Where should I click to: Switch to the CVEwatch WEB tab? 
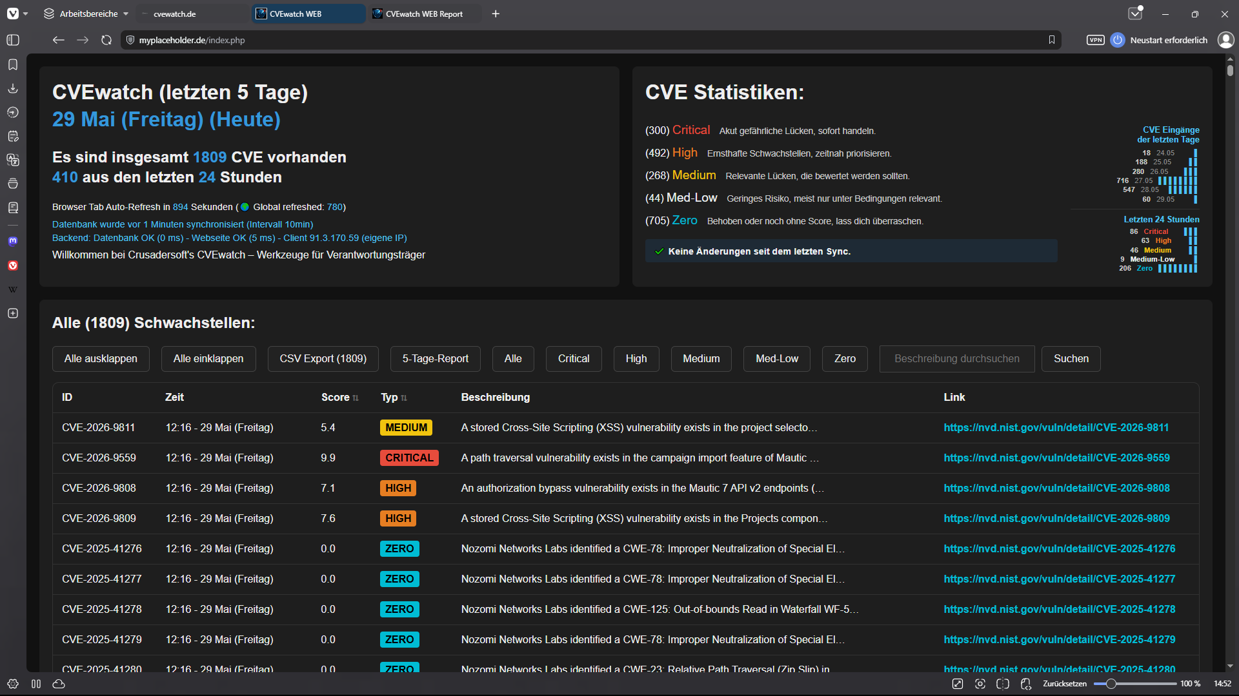tap(308, 14)
